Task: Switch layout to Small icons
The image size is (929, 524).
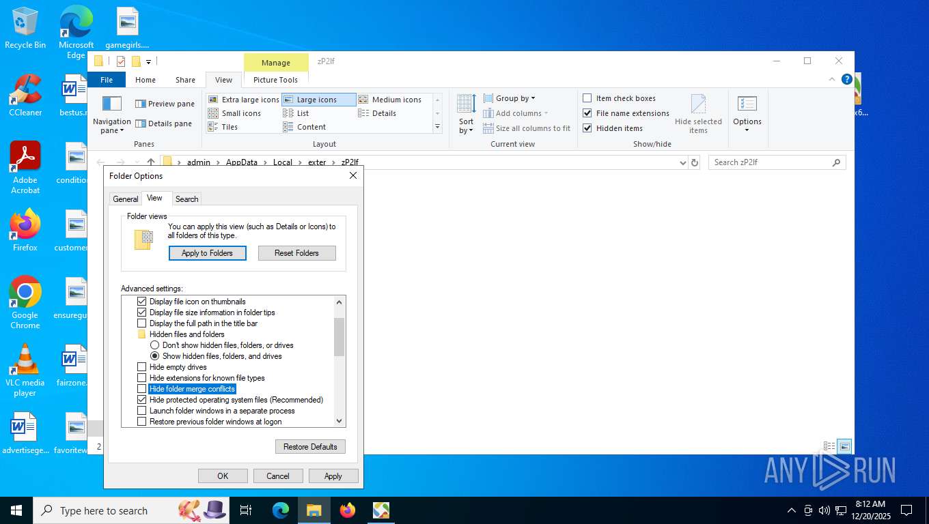Action: 234,113
